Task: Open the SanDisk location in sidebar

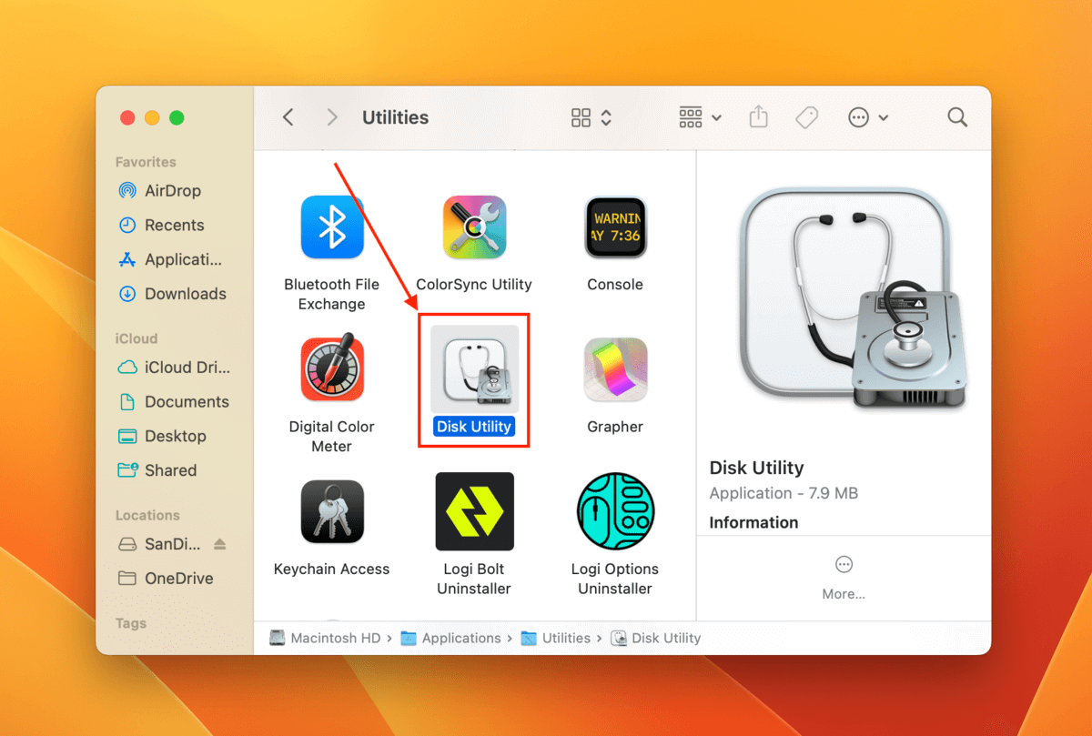Action: [162, 544]
